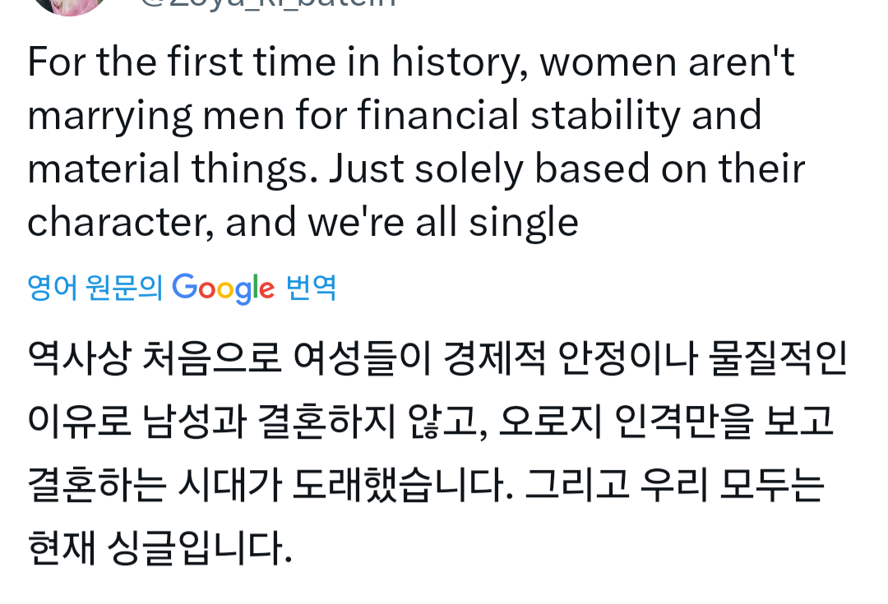Viewport: 888px width, 604px height.
Task: Click the word 'character' in the tweet
Action: click(114, 222)
